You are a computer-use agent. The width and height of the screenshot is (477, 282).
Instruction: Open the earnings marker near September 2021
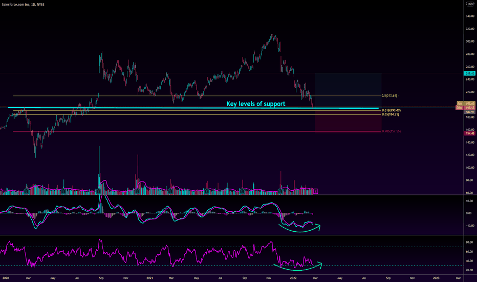point(242,191)
